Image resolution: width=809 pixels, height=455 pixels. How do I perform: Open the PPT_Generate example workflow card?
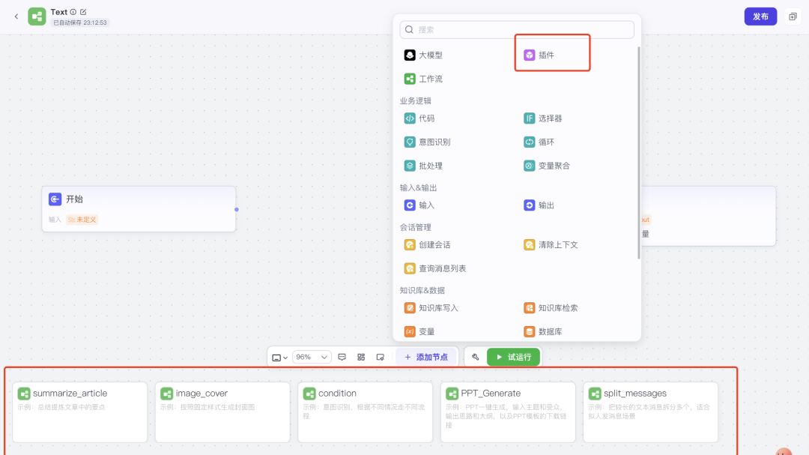click(x=508, y=412)
